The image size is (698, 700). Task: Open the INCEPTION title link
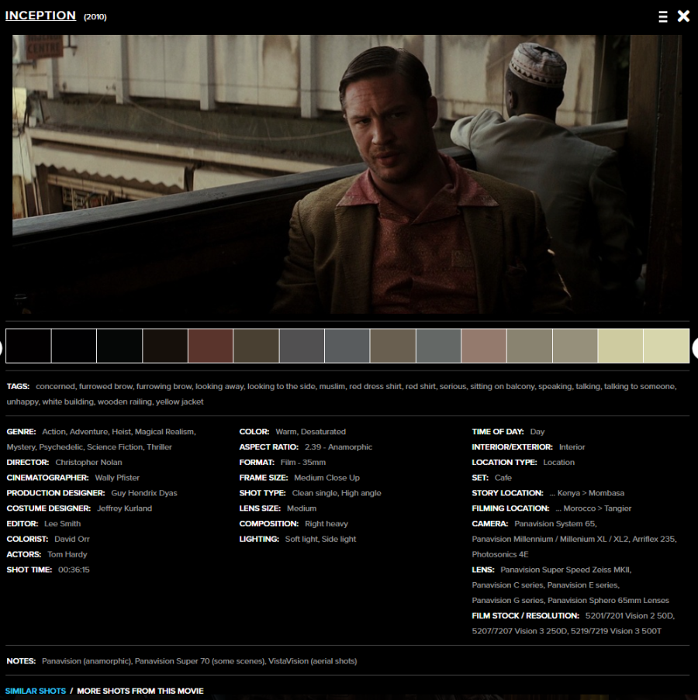[x=40, y=16]
